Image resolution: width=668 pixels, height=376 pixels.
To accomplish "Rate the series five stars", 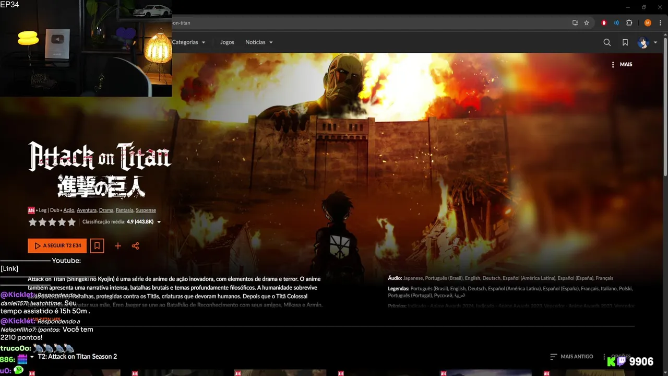I will 71,222.
